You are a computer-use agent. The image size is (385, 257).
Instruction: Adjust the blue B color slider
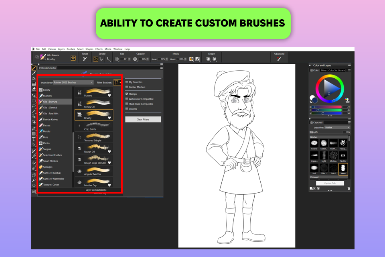coord(326,113)
